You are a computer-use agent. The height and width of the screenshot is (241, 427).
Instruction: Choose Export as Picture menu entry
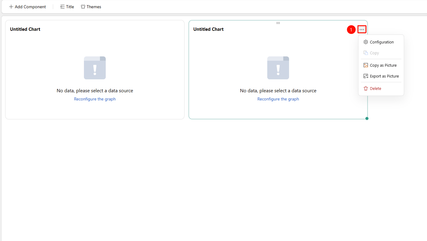coord(381,76)
